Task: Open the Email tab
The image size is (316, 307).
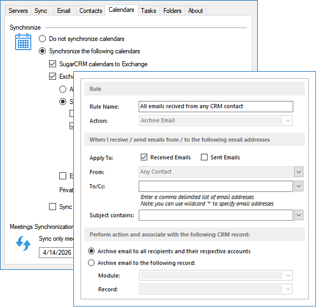Action: 64,11
